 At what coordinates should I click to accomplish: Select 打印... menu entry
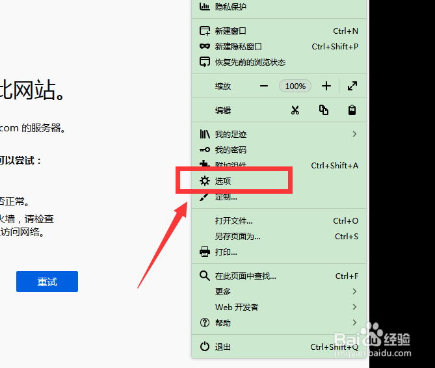coord(279,252)
